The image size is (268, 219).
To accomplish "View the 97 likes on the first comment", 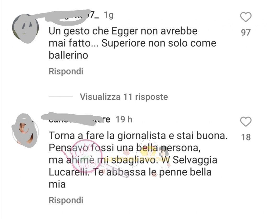I will click(246, 32).
